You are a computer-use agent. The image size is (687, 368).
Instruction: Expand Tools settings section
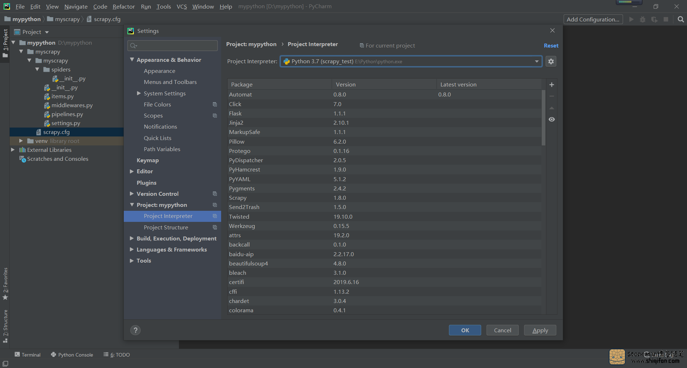[x=132, y=260]
